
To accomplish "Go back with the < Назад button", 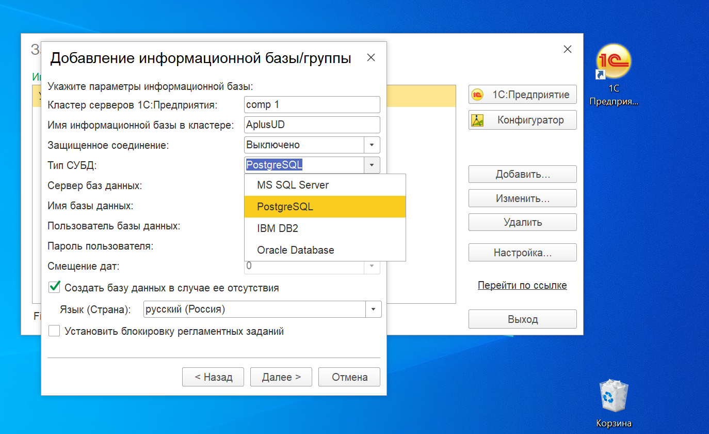I will click(213, 377).
